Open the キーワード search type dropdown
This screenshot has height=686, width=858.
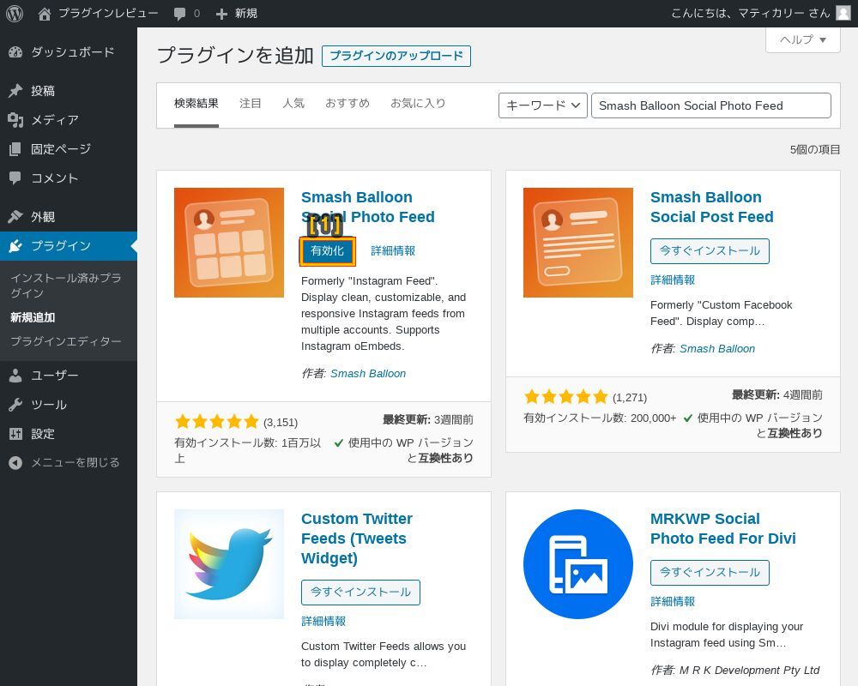pos(543,105)
